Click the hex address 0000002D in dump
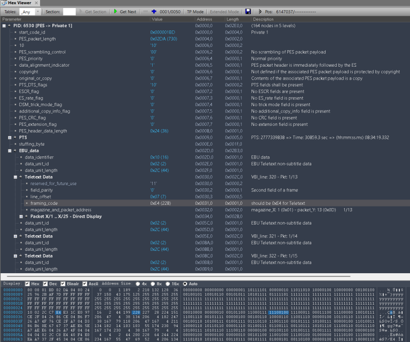410x342 pixels. point(13,313)
